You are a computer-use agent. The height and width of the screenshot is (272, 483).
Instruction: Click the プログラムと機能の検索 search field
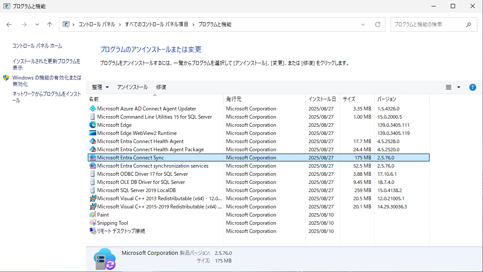pyautogui.click(x=434, y=24)
